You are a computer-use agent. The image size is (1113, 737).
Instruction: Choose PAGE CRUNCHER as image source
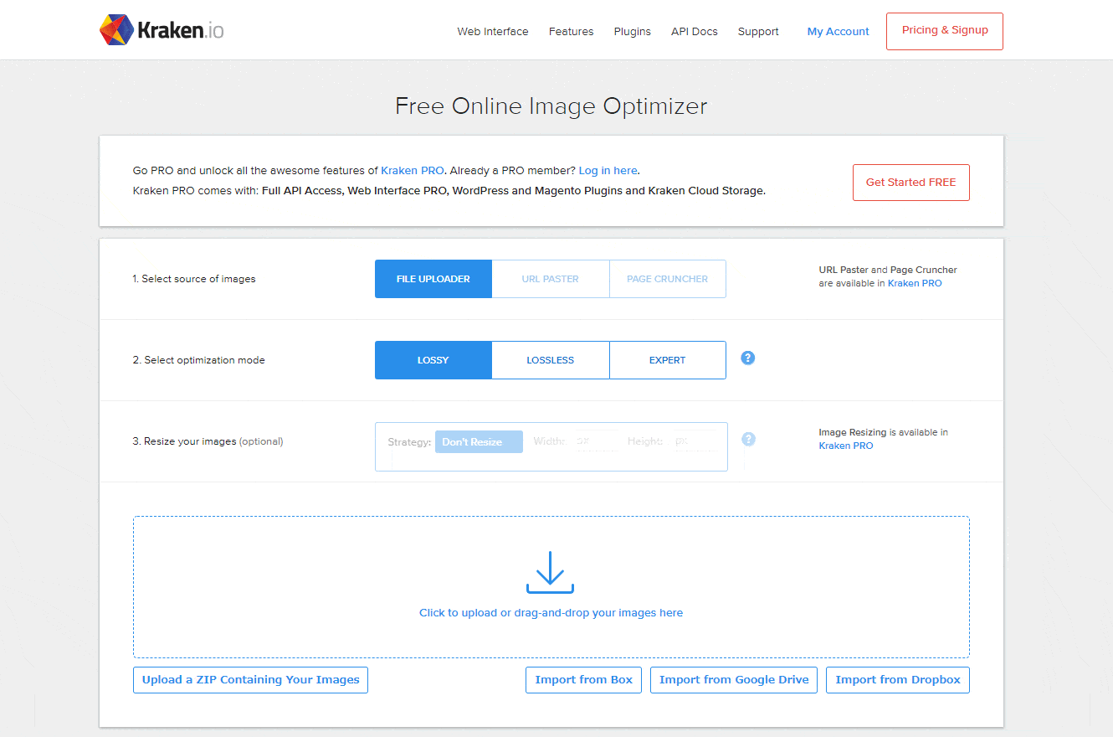[x=667, y=279]
